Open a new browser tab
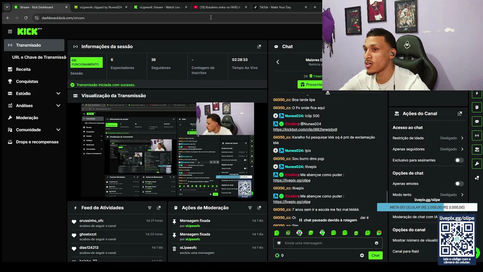 coord(315,7)
